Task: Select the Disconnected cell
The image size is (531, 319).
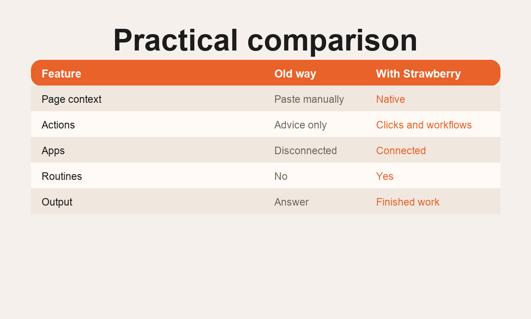Action: pos(305,151)
